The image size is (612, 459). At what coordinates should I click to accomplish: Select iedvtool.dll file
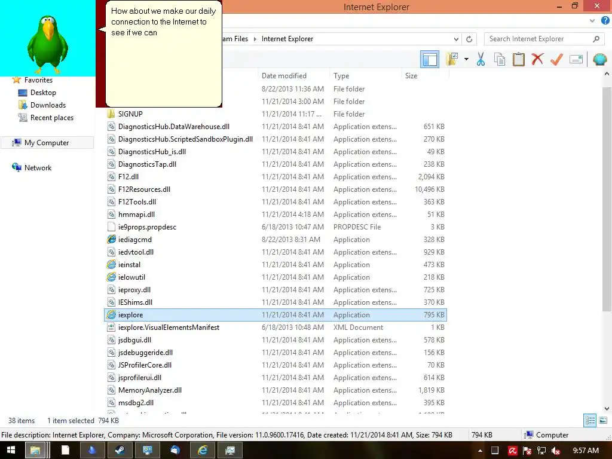coord(276,252)
